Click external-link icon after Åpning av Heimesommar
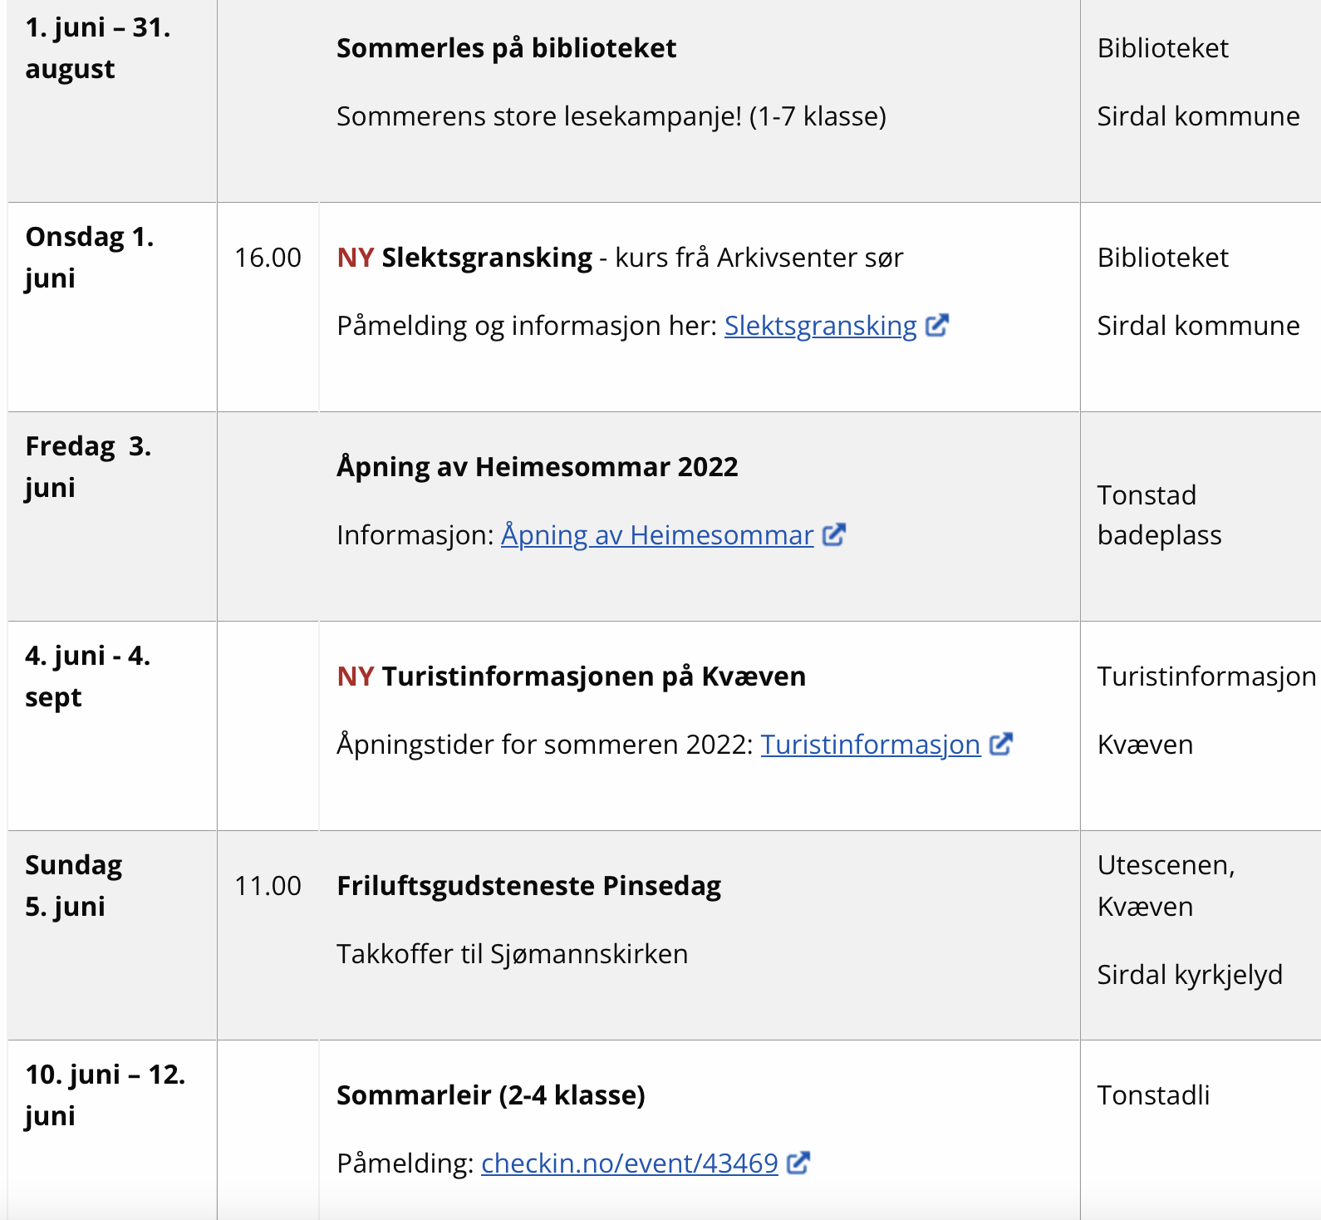 click(x=834, y=534)
